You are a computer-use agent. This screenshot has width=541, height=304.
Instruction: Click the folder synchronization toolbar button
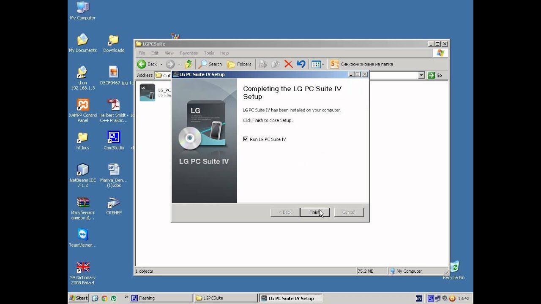click(362, 64)
